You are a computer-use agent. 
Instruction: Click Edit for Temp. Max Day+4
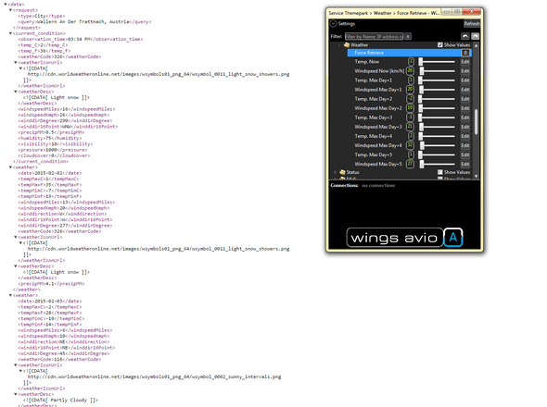pos(465,136)
